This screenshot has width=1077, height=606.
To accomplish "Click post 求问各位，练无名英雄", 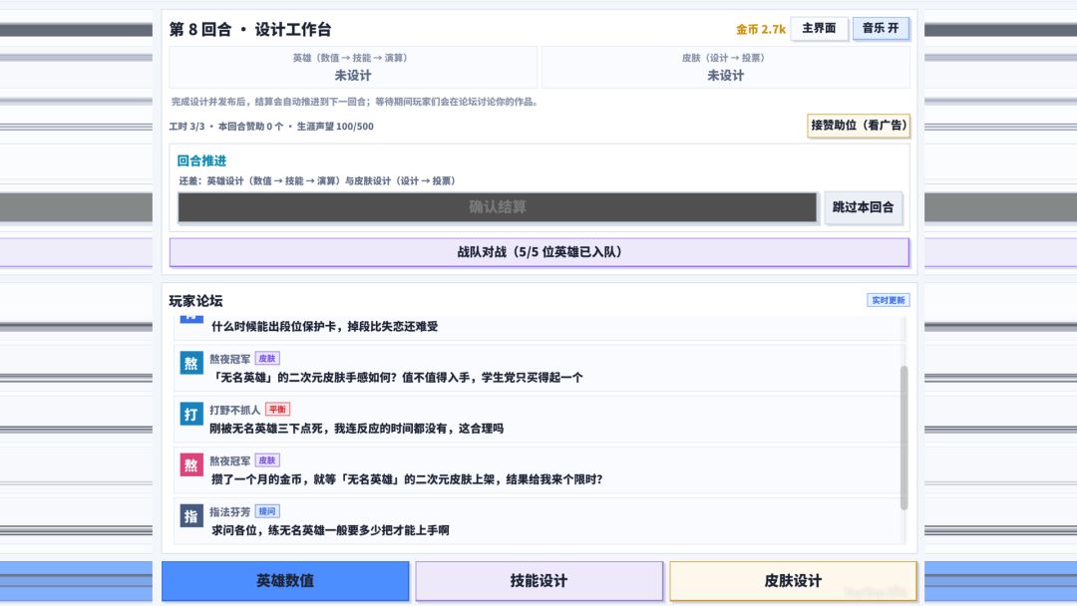I will point(330,530).
